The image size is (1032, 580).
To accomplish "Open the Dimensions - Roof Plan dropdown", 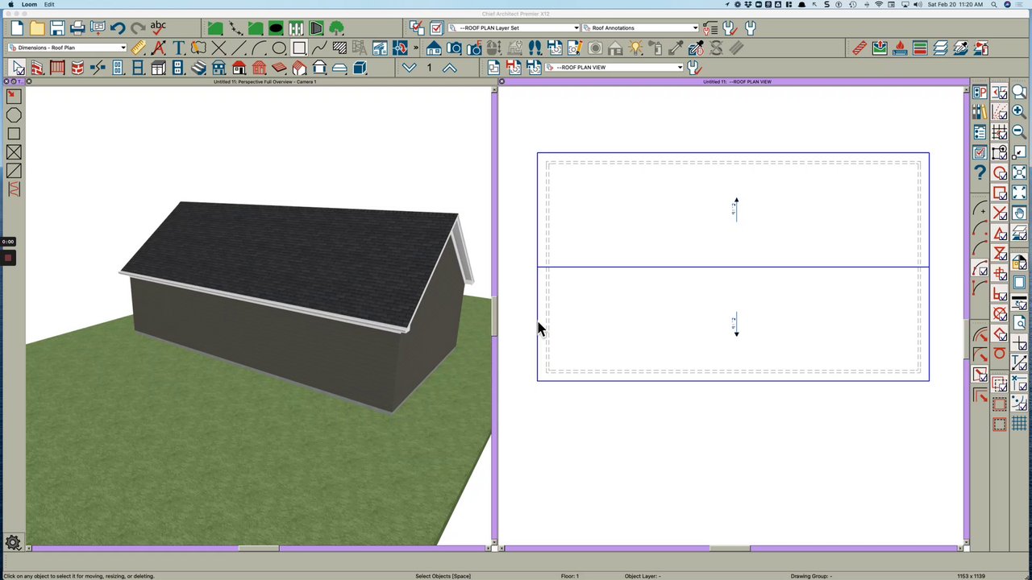I will point(67,48).
